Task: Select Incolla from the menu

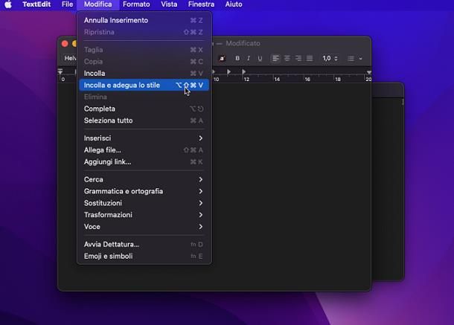Action: coord(144,73)
